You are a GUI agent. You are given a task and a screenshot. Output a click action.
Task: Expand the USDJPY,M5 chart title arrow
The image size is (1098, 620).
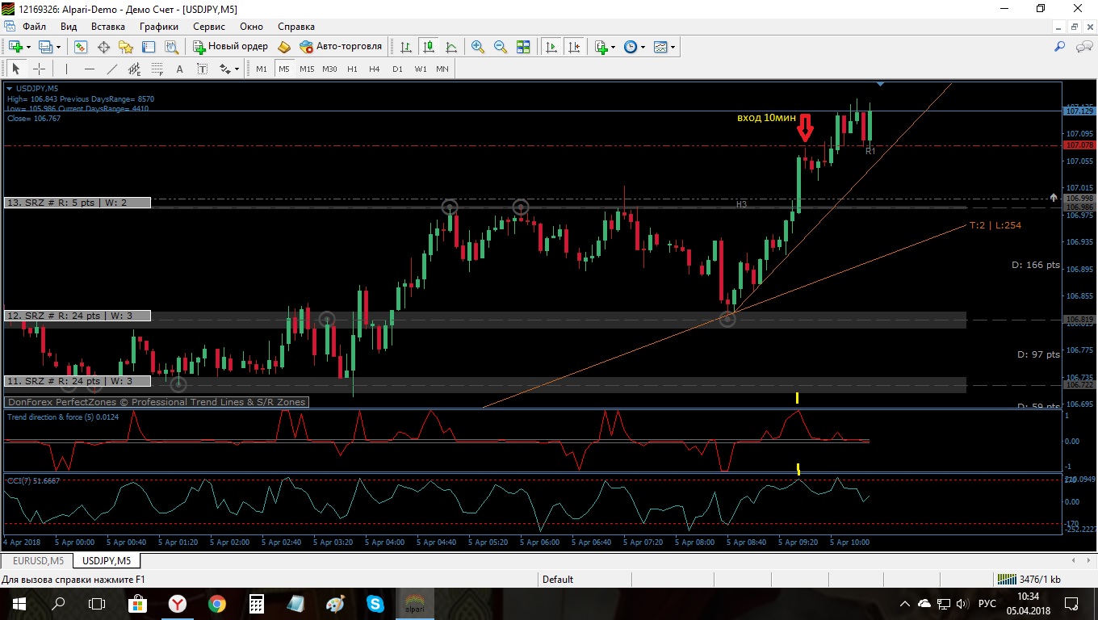[x=9, y=88]
